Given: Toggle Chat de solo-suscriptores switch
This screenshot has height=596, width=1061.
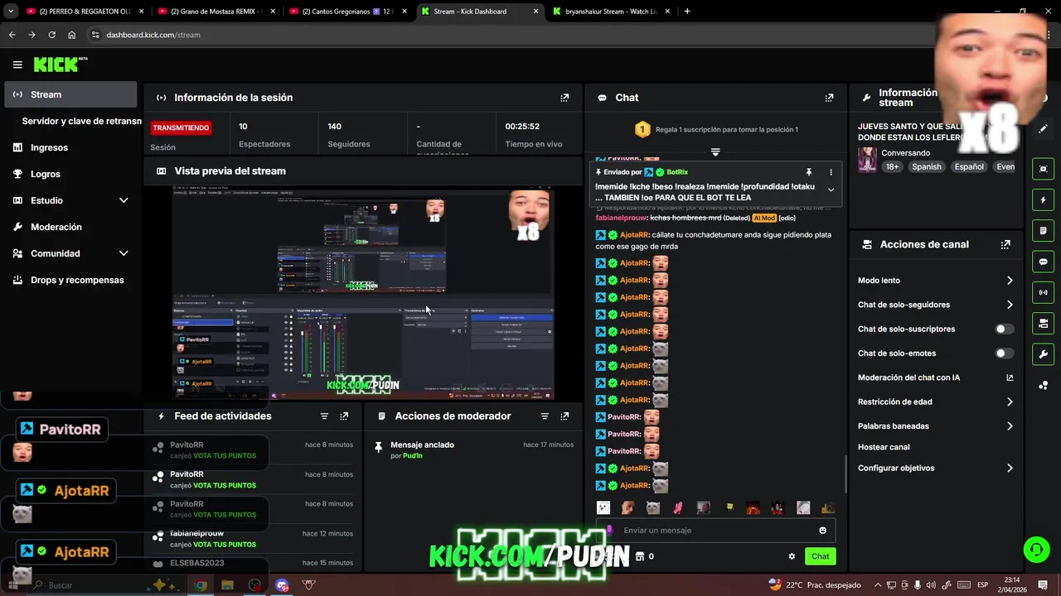Looking at the screenshot, I should pos(1004,329).
